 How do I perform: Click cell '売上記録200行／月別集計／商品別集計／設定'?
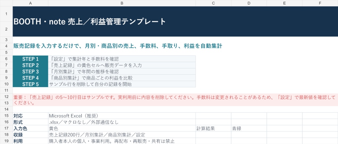click(122, 134)
